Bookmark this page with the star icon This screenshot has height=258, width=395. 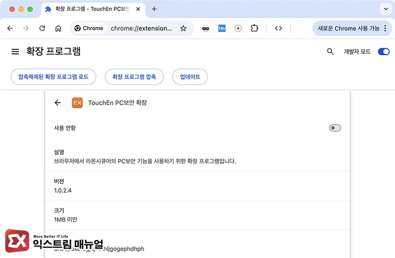pos(183,28)
